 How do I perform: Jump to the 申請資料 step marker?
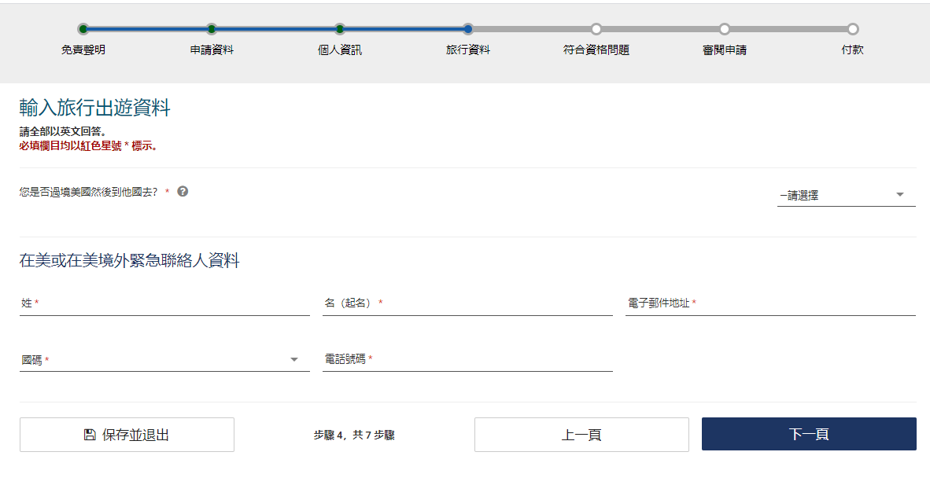pos(212,29)
